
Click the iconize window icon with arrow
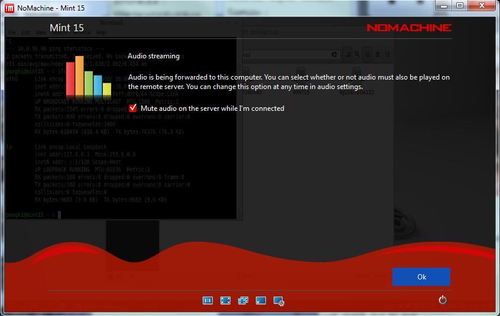pos(261,301)
